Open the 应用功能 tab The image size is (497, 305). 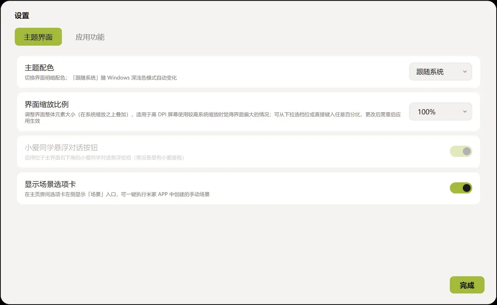tap(90, 37)
